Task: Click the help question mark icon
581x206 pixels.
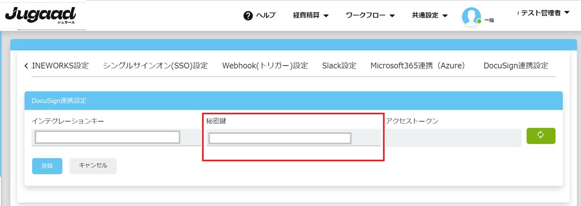Action: pyautogui.click(x=248, y=16)
